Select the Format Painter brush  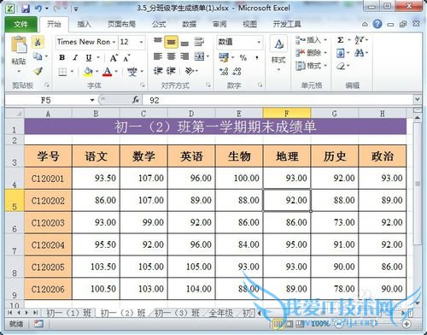pos(38,71)
